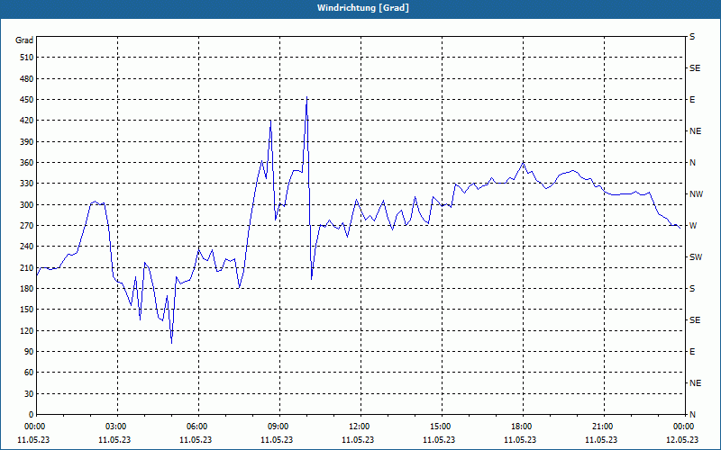This screenshot has width=721, height=450.
Task: Click the 60 y-axis label
Action: [x=29, y=373]
